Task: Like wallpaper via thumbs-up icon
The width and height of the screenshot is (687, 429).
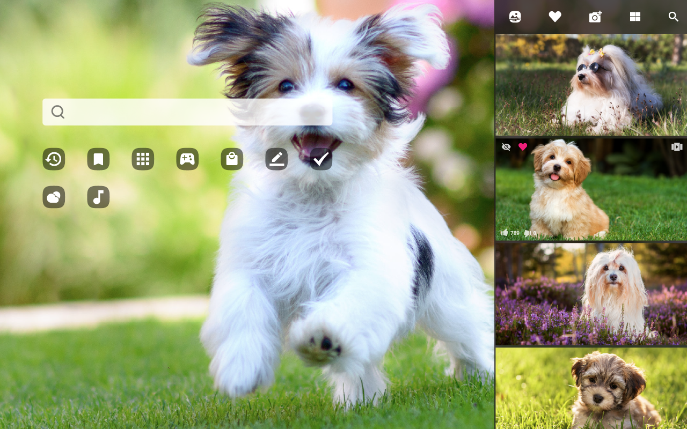Action: pyautogui.click(x=505, y=233)
